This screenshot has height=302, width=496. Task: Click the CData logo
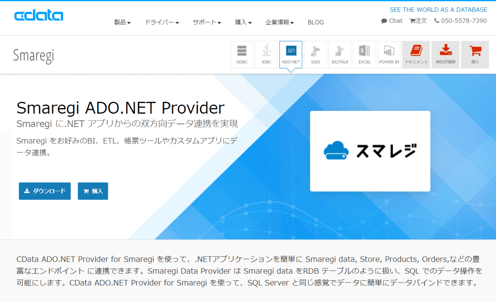[38, 16]
